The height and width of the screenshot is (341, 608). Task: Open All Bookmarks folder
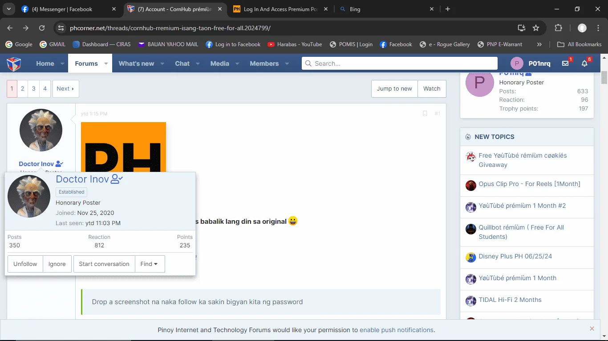(x=579, y=44)
